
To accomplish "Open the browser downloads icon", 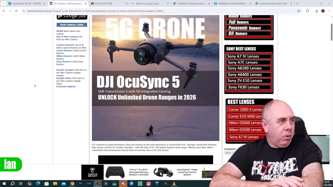I will 317,11.
